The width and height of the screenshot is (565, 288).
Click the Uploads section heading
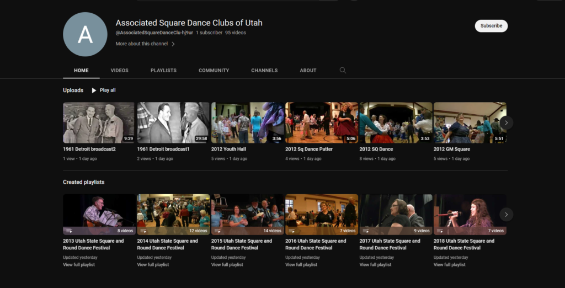pyautogui.click(x=73, y=90)
